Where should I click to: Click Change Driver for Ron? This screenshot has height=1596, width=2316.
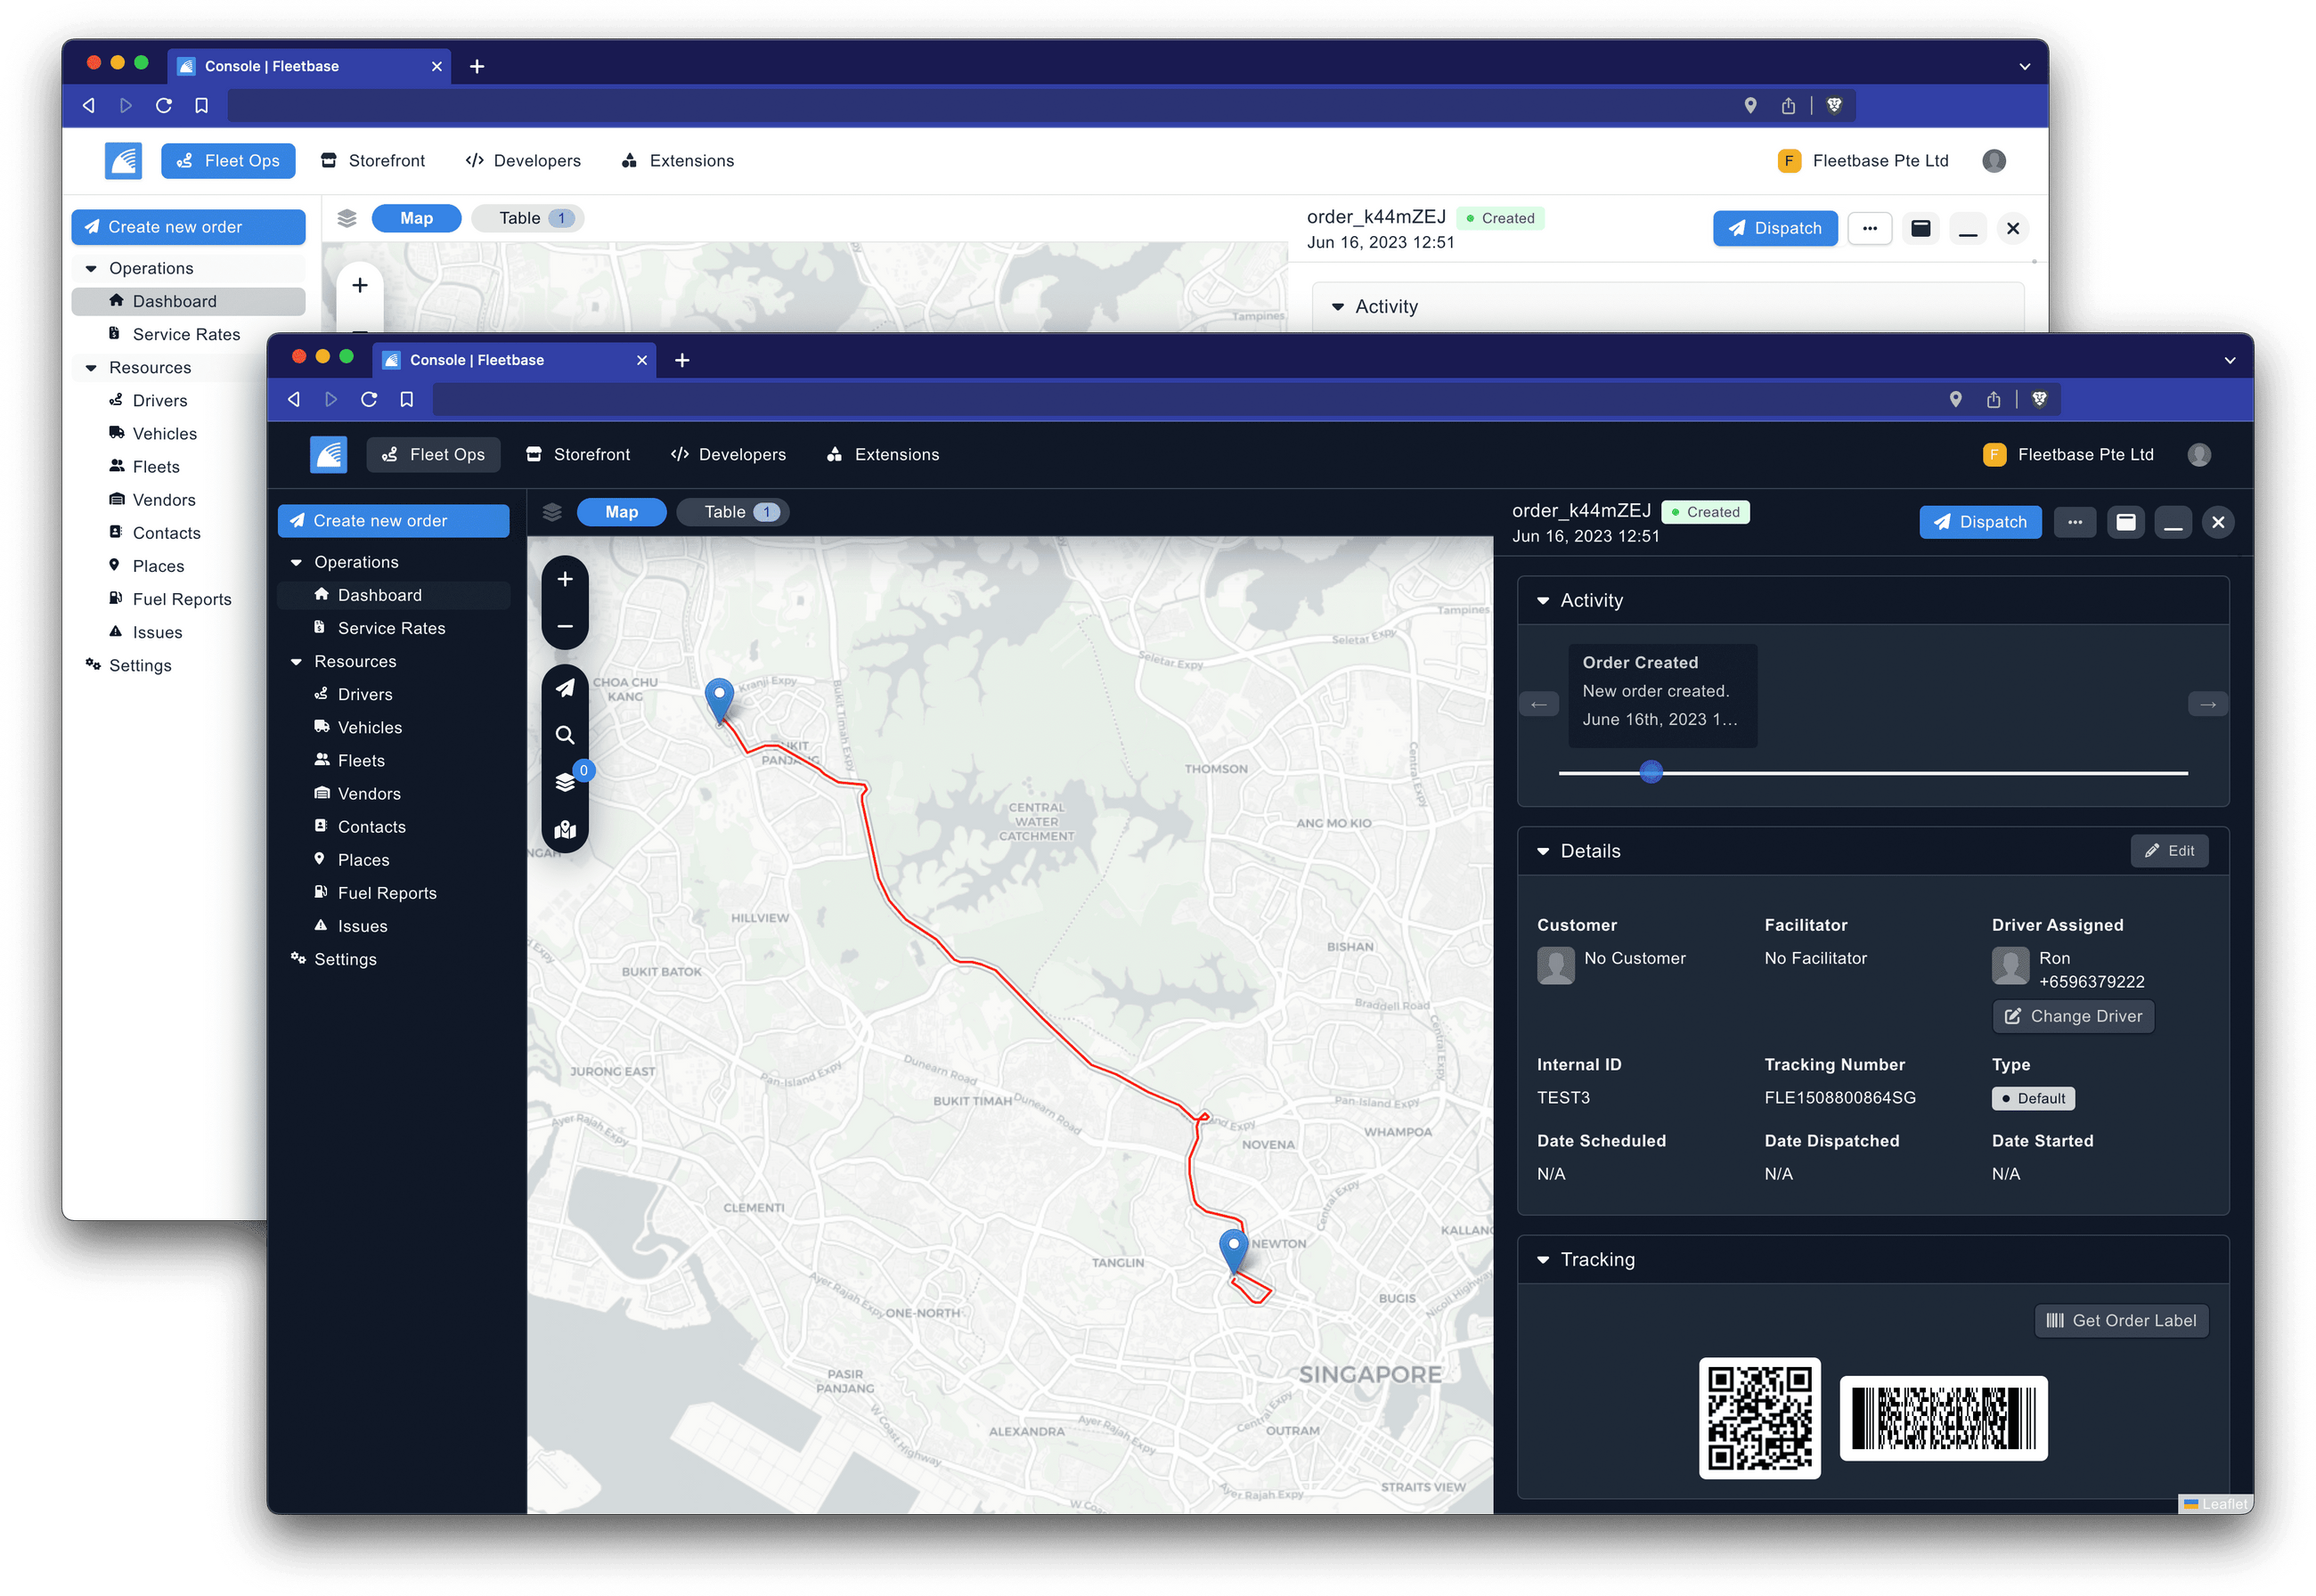point(2072,1016)
